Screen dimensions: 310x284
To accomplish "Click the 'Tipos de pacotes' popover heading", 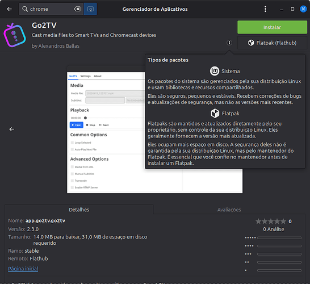I will (168, 60).
